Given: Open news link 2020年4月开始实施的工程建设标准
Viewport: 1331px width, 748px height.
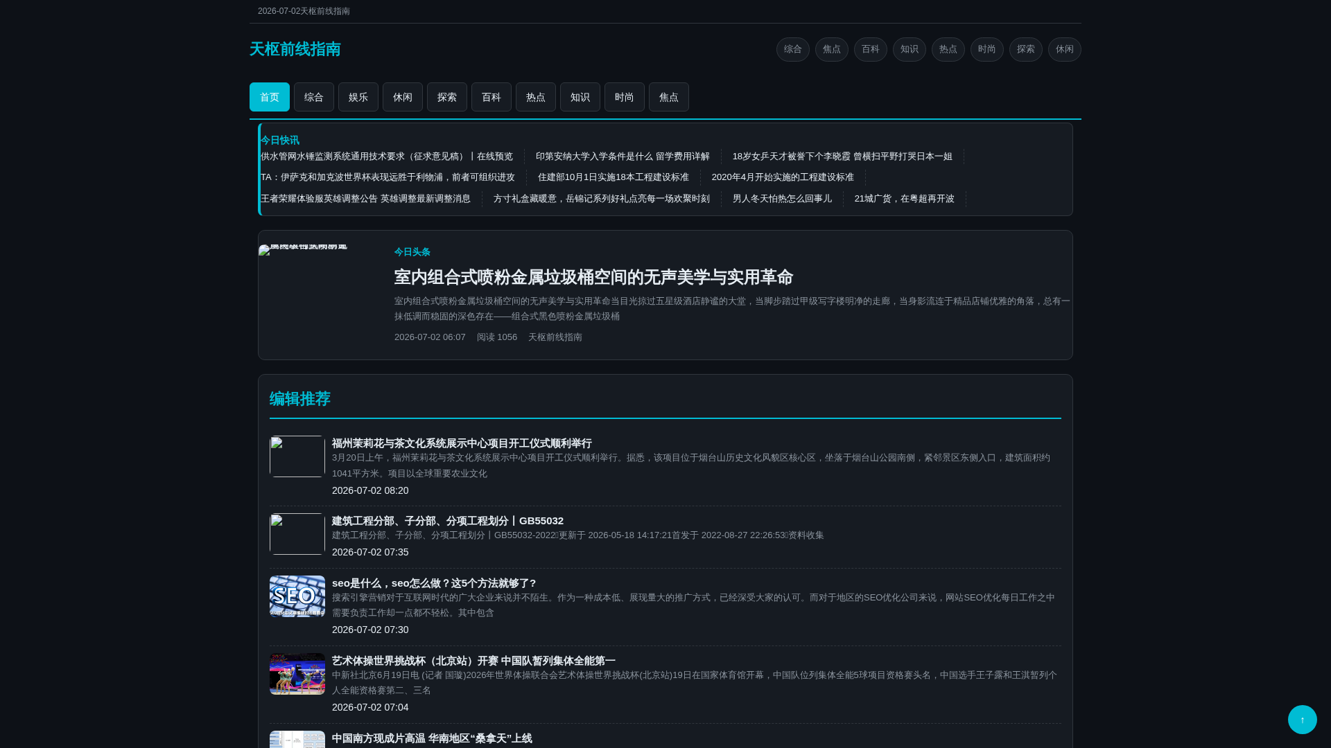Looking at the screenshot, I should (x=783, y=177).
